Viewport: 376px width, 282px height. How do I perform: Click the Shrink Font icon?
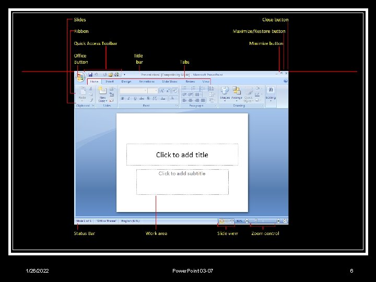168,91
